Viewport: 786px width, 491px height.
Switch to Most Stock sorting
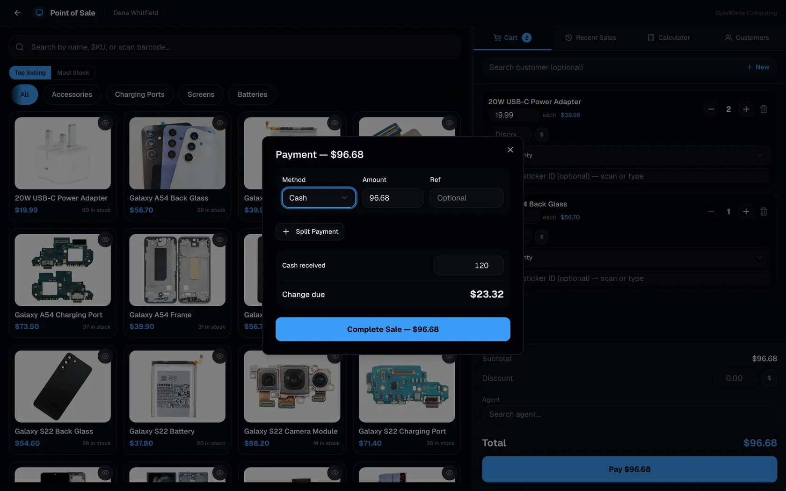pyautogui.click(x=73, y=72)
